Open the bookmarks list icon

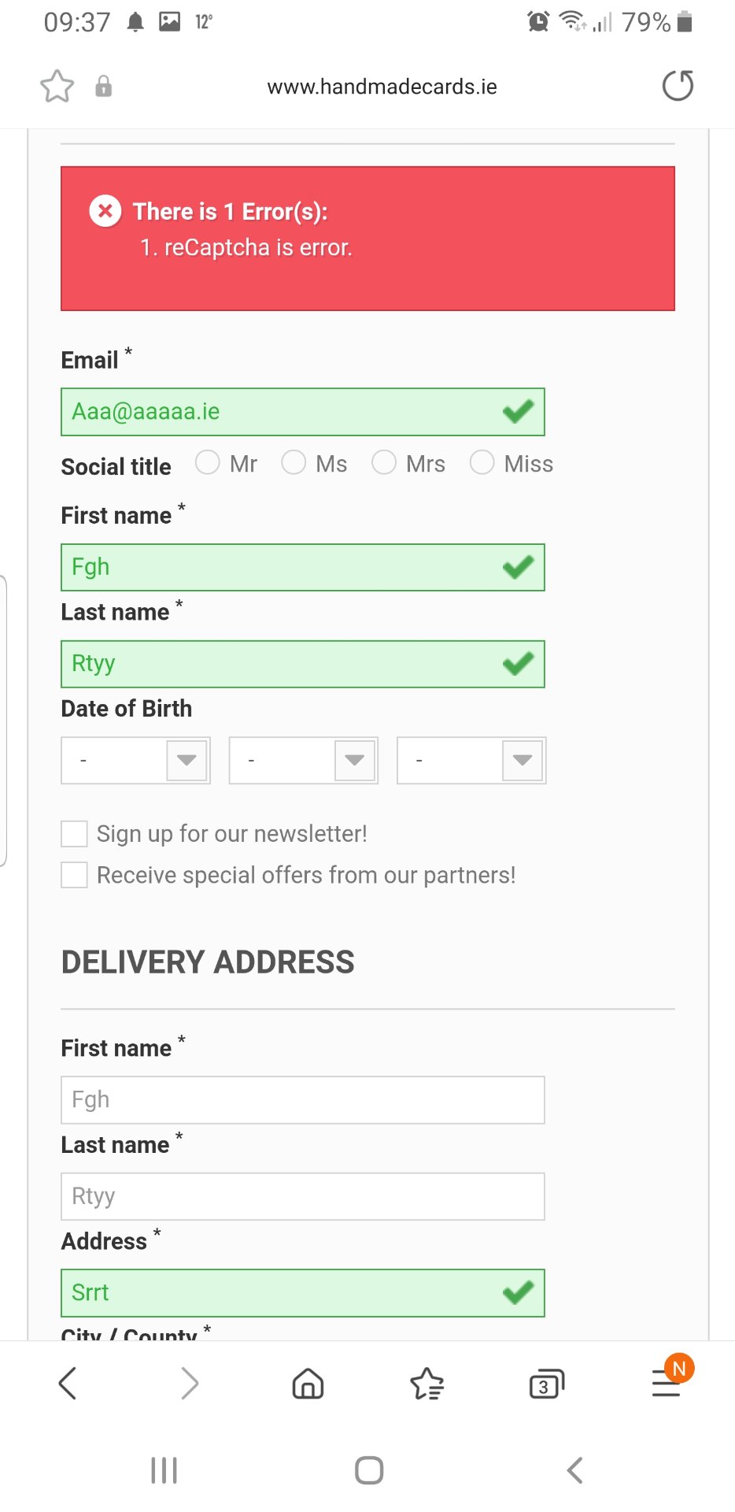click(427, 1384)
